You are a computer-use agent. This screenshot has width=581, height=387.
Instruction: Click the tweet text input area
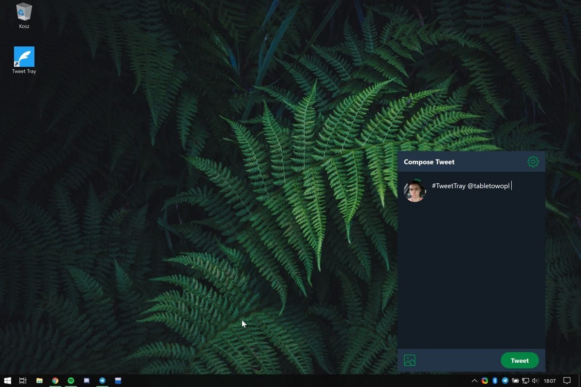[x=486, y=261]
